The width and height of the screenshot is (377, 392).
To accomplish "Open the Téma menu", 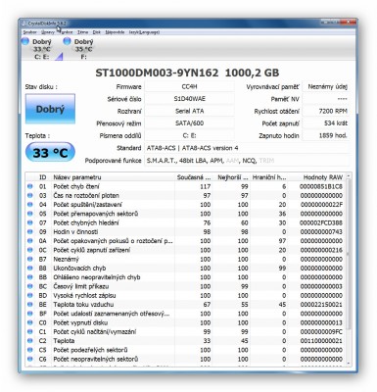I will pos(83,32).
